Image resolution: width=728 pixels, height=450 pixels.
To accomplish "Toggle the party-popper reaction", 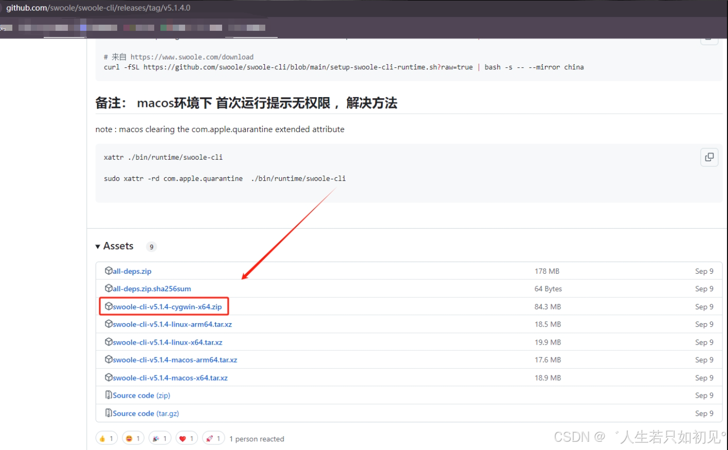I will click(159, 438).
